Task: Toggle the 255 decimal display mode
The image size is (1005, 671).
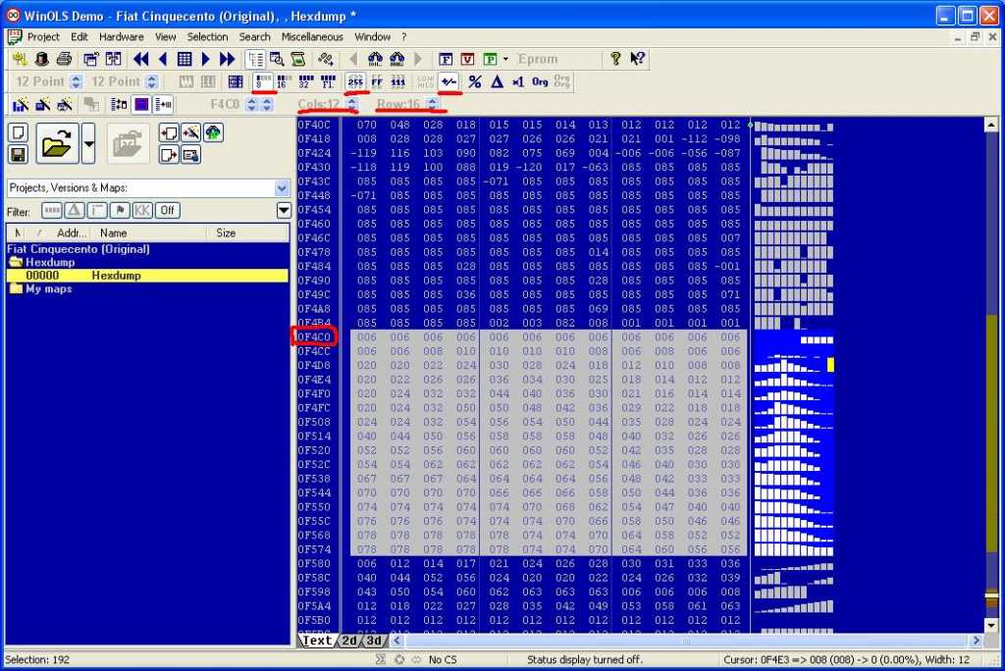Action: point(355,81)
